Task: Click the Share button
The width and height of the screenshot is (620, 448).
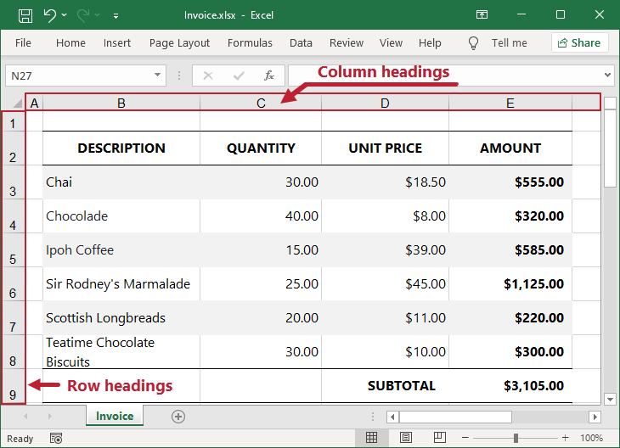Action: click(x=579, y=42)
